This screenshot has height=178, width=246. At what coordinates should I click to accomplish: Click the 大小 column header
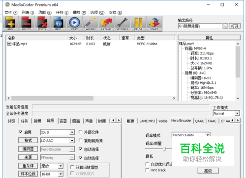76,38
